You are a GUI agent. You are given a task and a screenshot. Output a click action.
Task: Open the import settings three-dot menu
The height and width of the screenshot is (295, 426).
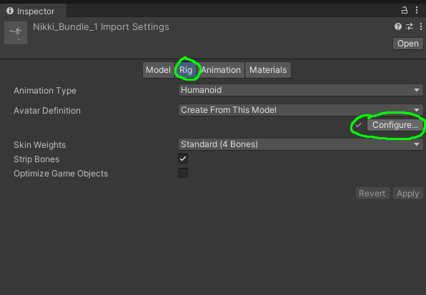click(x=421, y=26)
